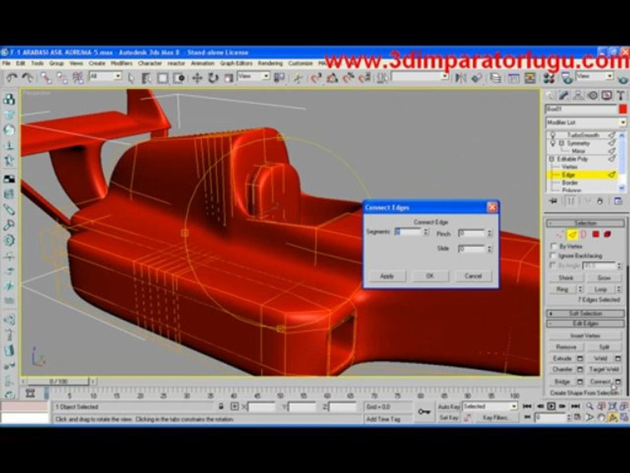Viewport: 630px width, 473px height.
Task: Select Border sub-object level icon
Action: coord(584,234)
